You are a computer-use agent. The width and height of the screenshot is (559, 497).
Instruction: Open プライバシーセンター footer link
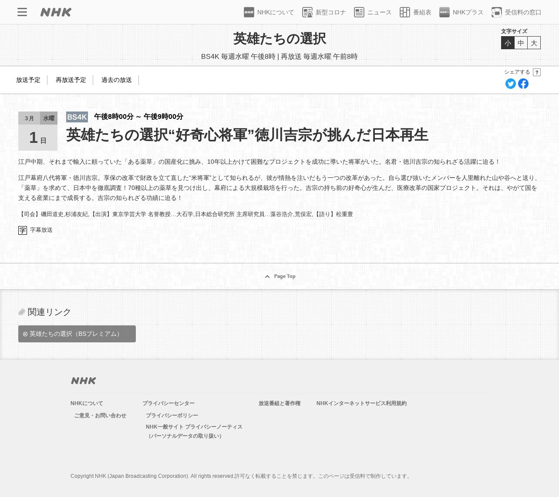pyautogui.click(x=168, y=403)
